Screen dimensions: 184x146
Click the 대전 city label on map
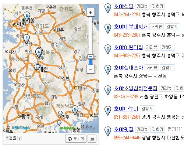pyautogui.click(x=43, y=69)
